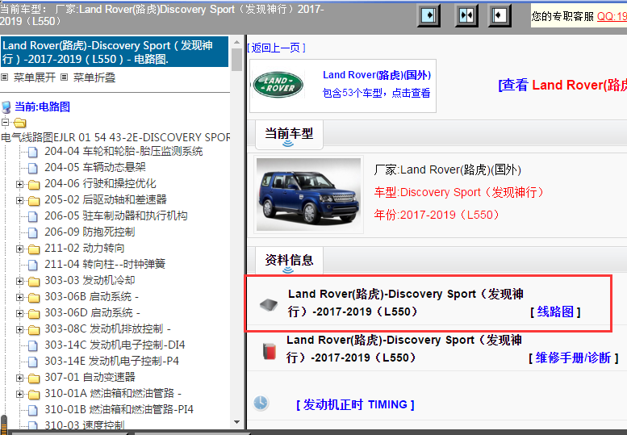Viewport: 627px width, 435px height.
Task: Click folder icon of 204-06 行驶和操控优化
Action: (x=34, y=184)
